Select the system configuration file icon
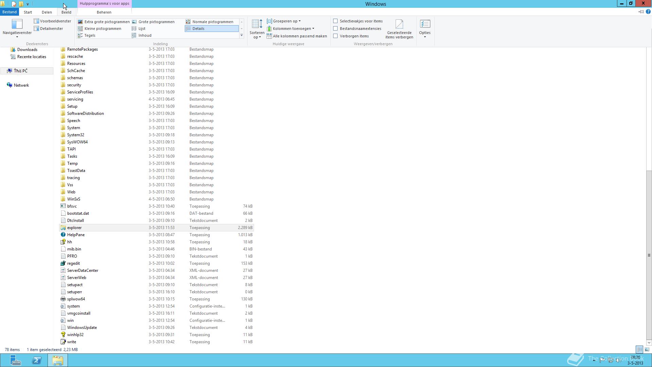 63,306
